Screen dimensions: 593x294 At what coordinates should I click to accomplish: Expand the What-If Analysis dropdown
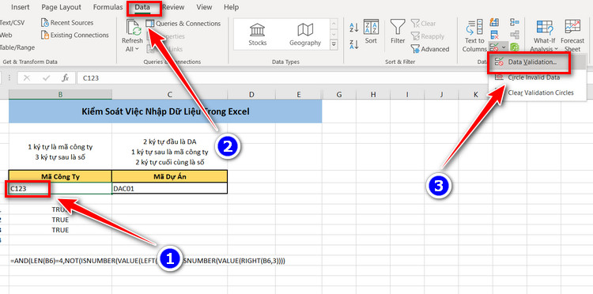click(556, 49)
